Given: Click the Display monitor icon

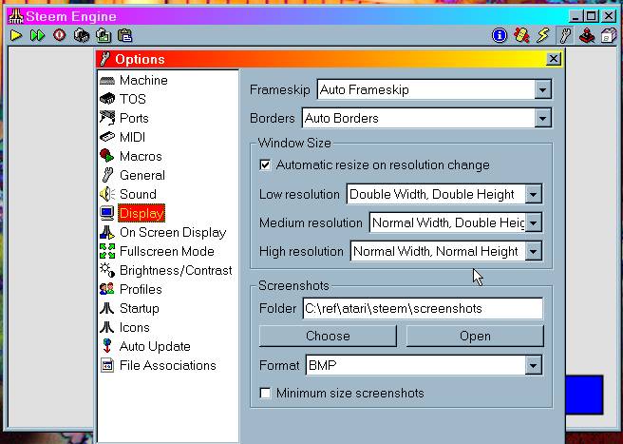Looking at the screenshot, I should click(x=107, y=213).
